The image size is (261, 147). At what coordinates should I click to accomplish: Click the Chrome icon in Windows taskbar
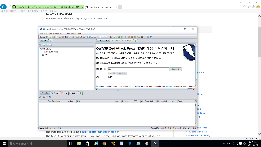coord(104,143)
